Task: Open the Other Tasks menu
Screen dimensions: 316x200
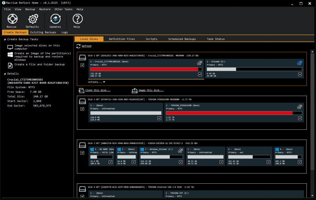Action: pyautogui.click(x=64, y=9)
